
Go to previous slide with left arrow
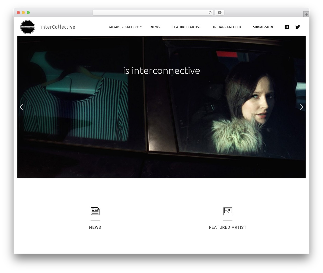click(21, 107)
